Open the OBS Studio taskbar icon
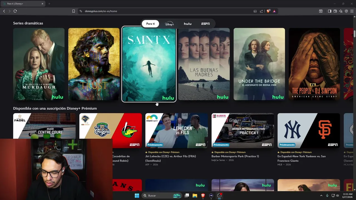The width and height of the screenshot is (356, 200). (x=219, y=196)
